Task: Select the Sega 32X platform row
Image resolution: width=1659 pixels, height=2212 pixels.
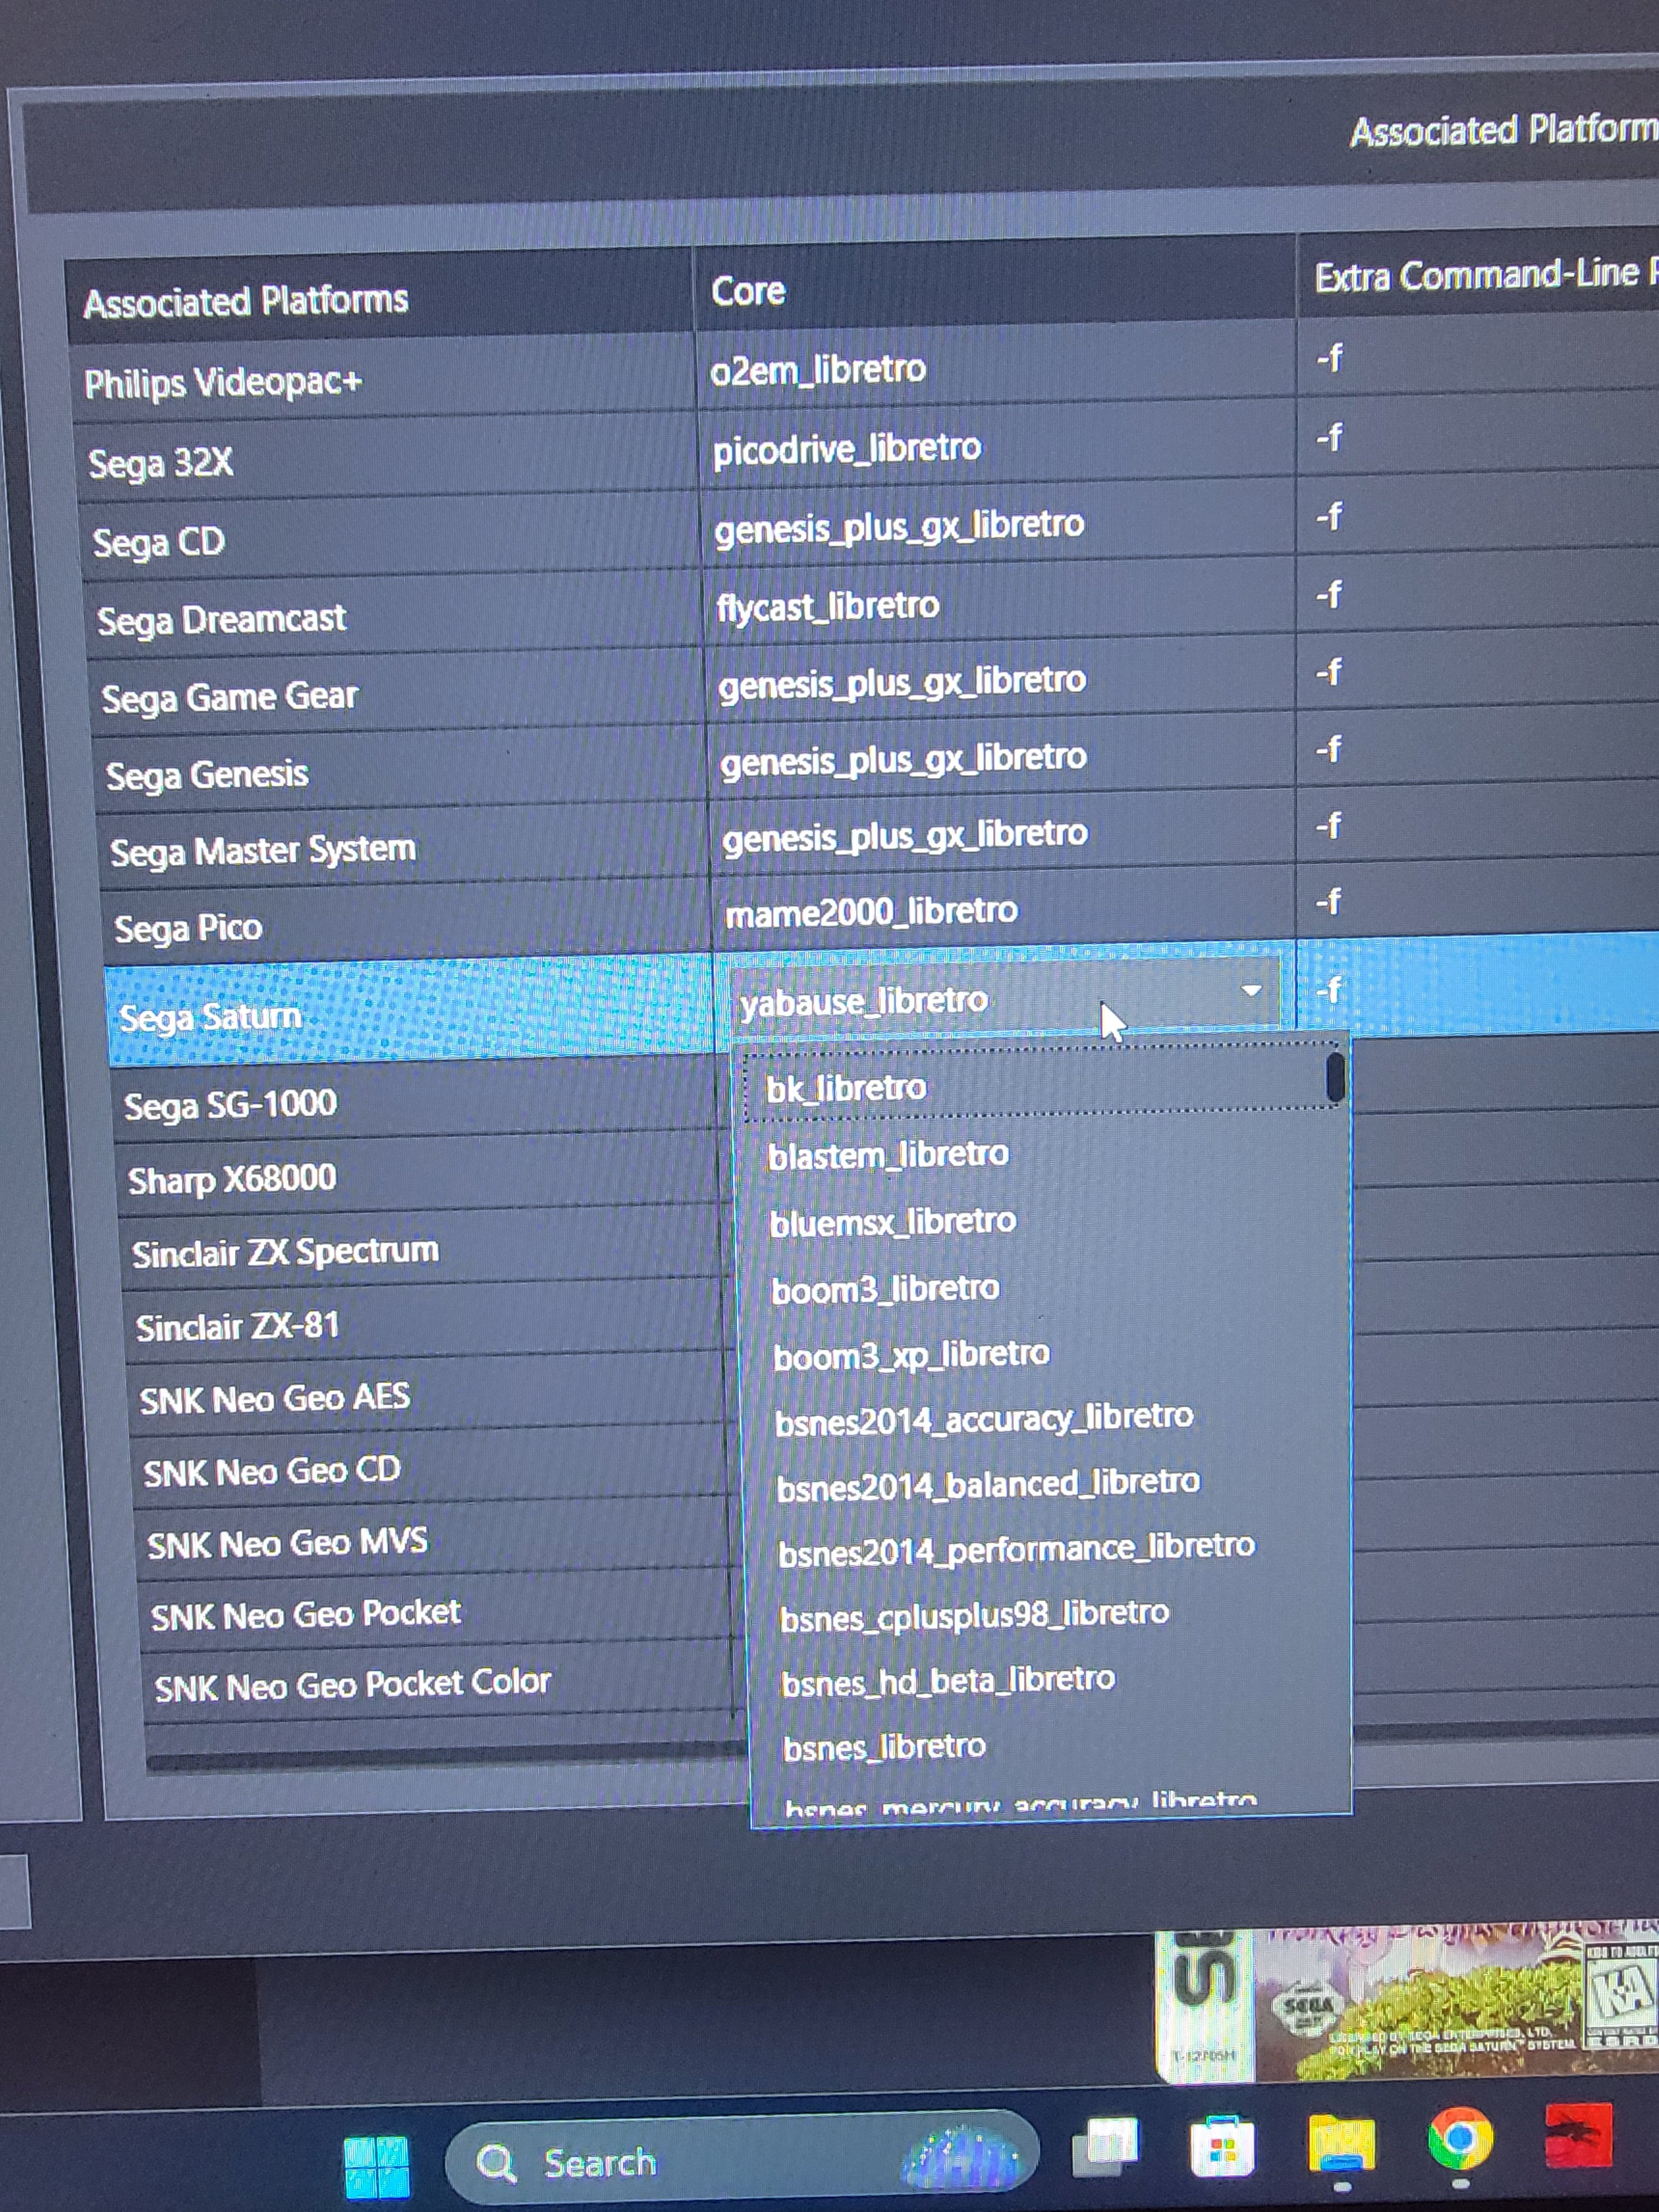Action: [388, 460]
